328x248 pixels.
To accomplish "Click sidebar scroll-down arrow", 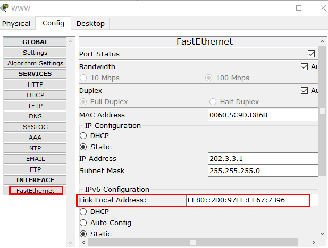I will (x=71, y=242).
